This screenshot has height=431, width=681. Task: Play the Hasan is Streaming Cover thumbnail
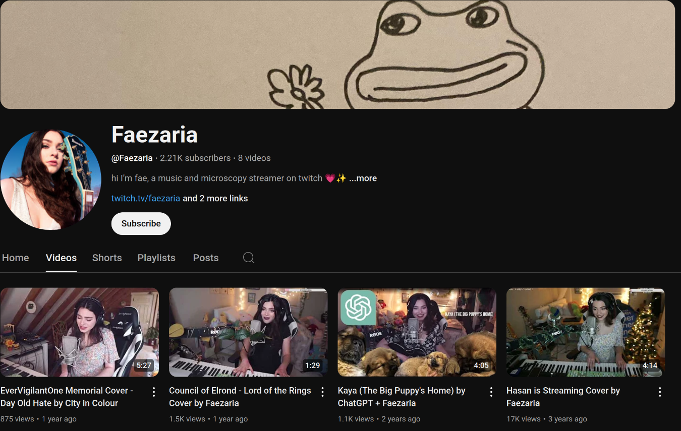pos(586,332)
